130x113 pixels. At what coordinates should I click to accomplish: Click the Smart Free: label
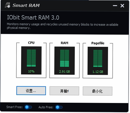click(15, 107)
